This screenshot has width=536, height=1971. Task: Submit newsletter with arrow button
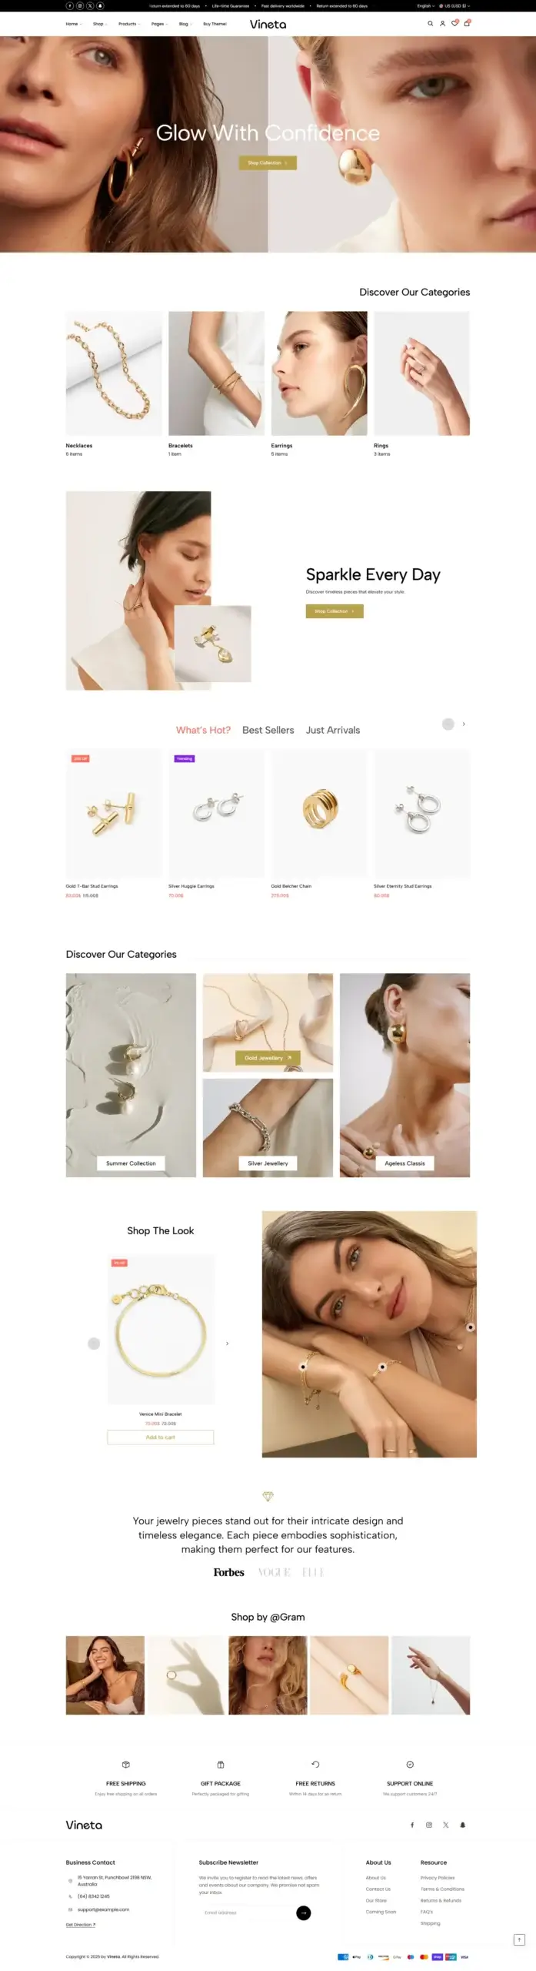pos(304,1912)
